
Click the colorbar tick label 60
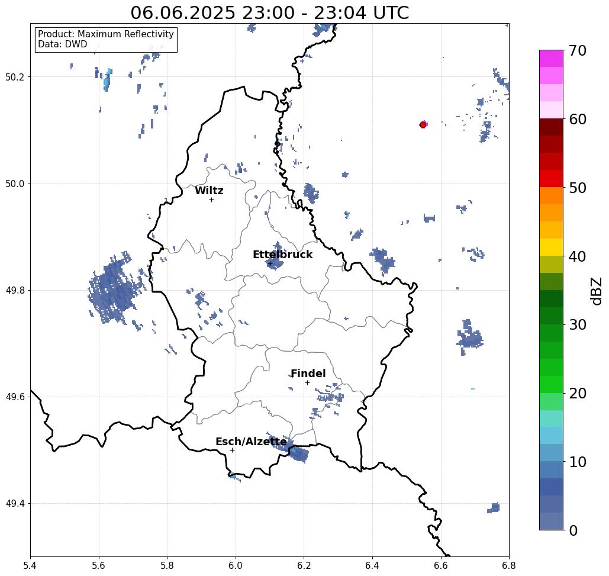point(577,119)
